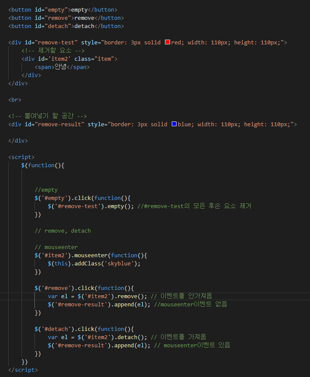
Task: Click the id="detach" button attribute
Action: tap(53, 26)
